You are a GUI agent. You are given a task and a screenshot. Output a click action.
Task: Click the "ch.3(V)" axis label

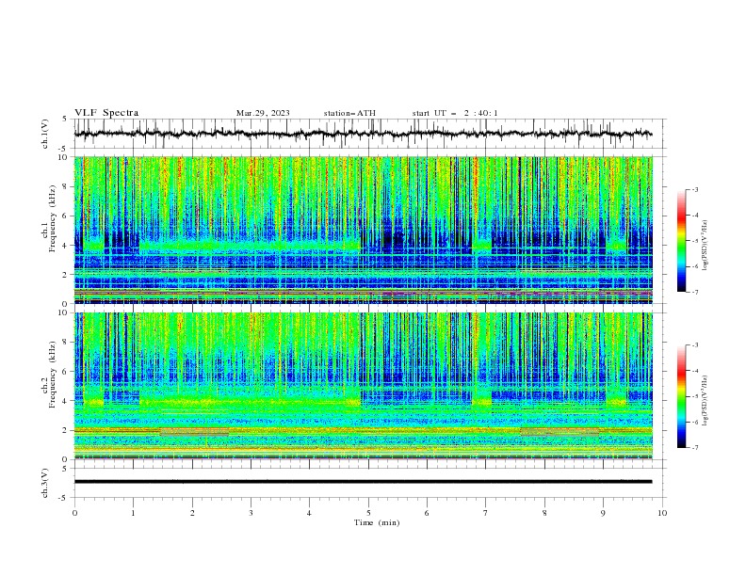point(45,483)
